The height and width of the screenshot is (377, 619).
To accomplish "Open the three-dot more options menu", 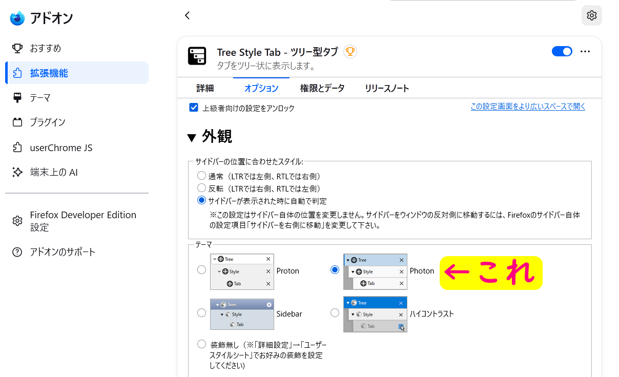I will pyautogui.click(x=585, y=51).
